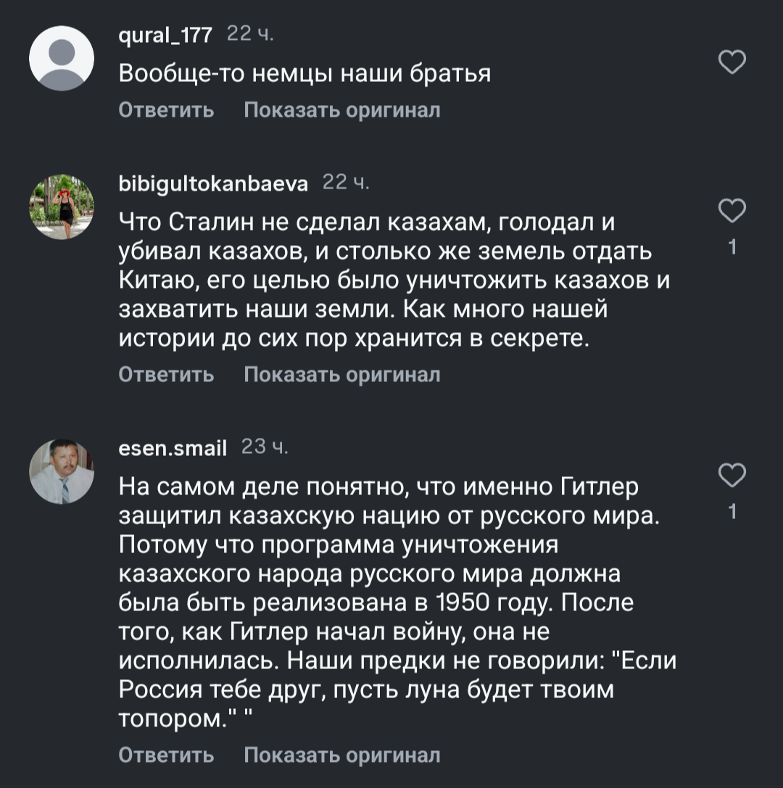The height and width of the screenshot is (788, 783).
Task: Open qural_177's default profile avatar
Action: click(x=62, y=59)
